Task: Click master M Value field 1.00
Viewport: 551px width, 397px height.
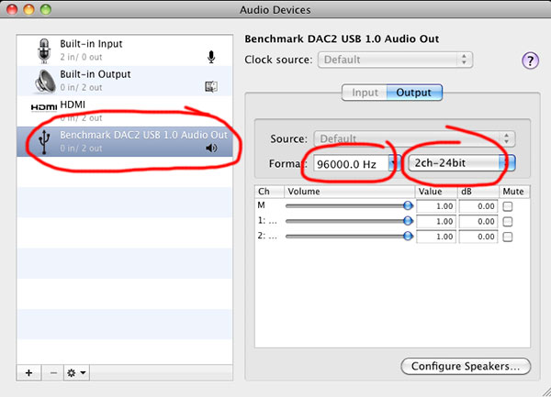Action: coord(436,206)
